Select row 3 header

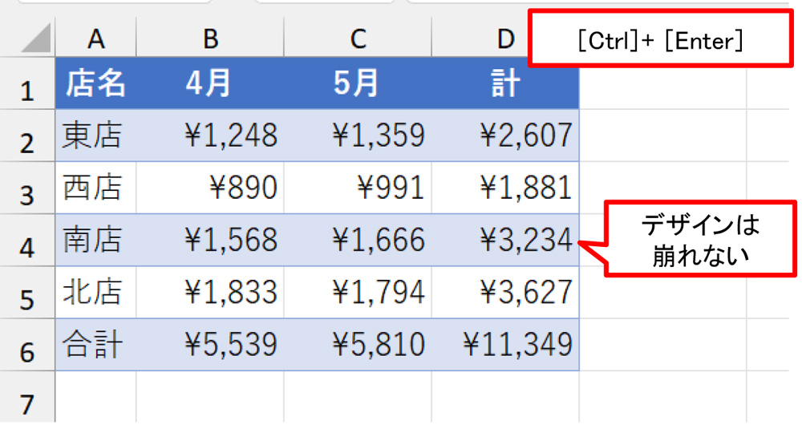pos(27,188)
